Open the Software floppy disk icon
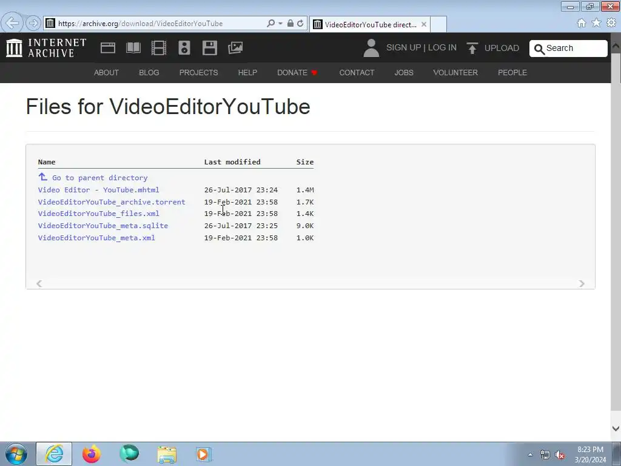This screenshot has height=466, width=621. click(x=209, y=48)
